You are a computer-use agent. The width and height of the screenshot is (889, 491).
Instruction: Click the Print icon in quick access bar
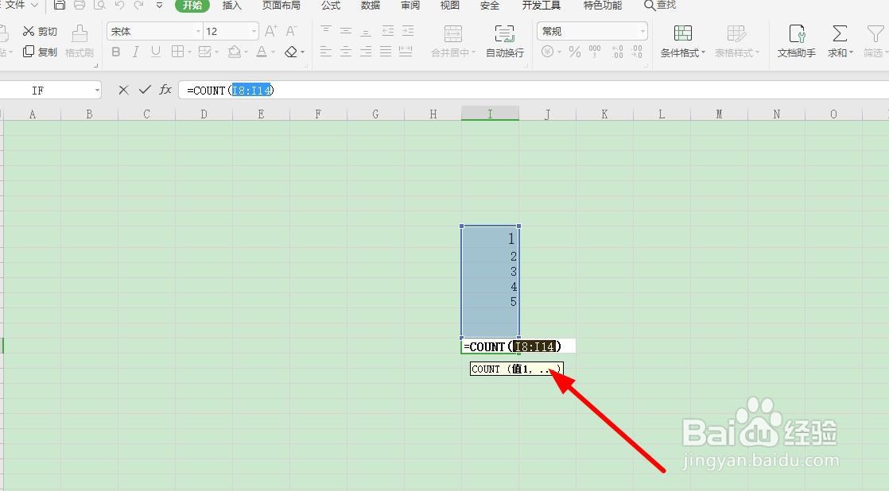tap(80, 5)
